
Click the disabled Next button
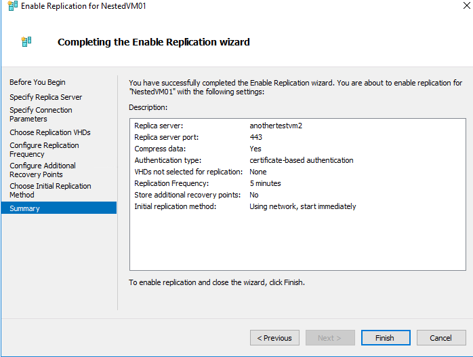coord(330,338)
